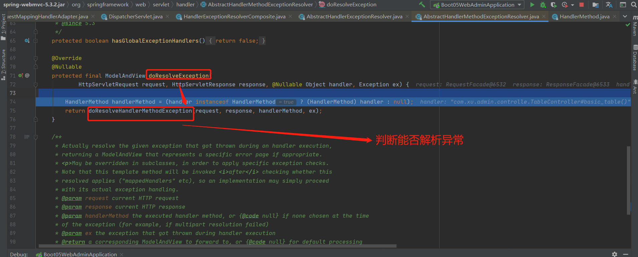Click horizontal editor scrollbar

tap(217, 246)
